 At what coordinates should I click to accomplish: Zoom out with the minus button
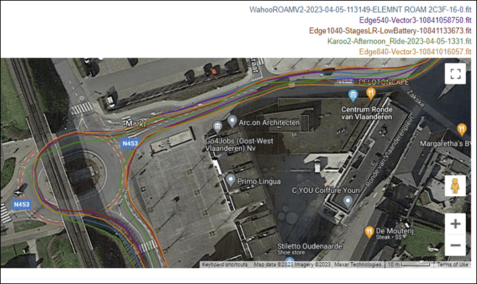(x=455, y=245)
